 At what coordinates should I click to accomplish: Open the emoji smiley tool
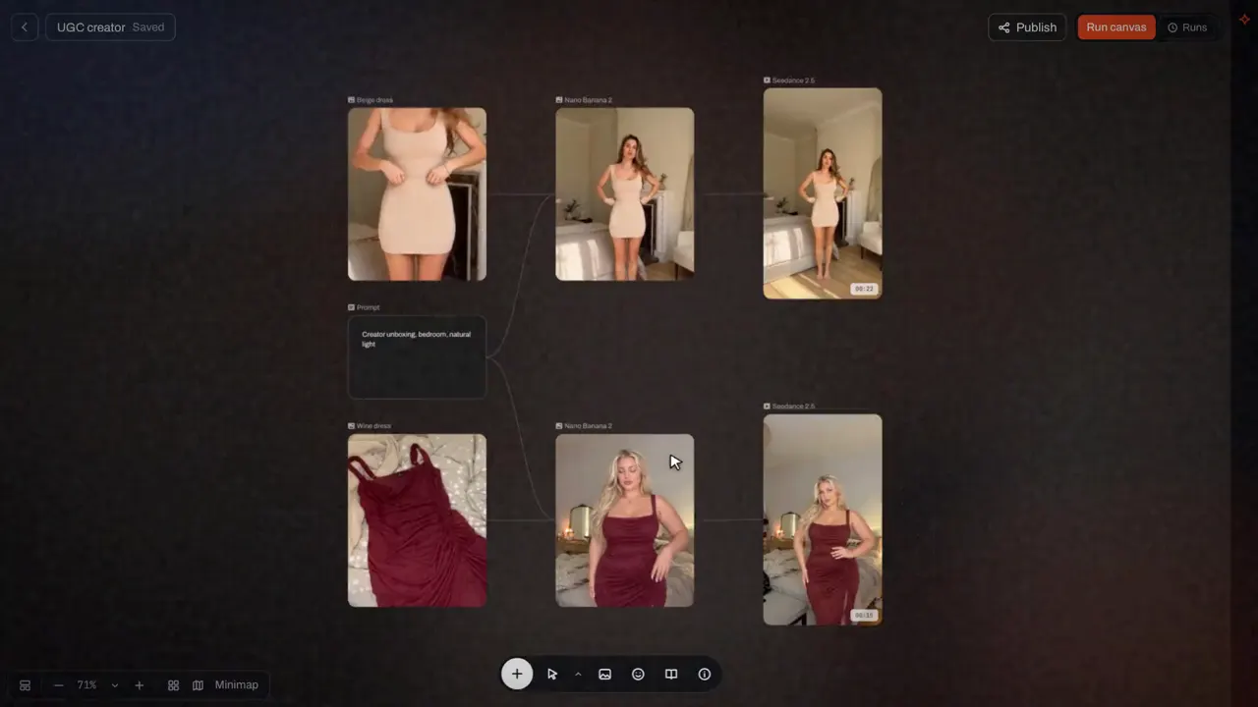pos(638,675)
